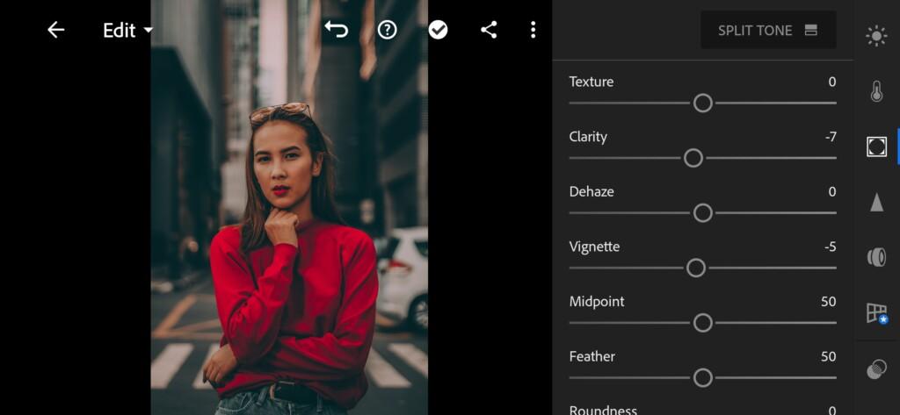Select the Effects panel vignette icon
900x415 pixels.
click(x=876, y=147)
